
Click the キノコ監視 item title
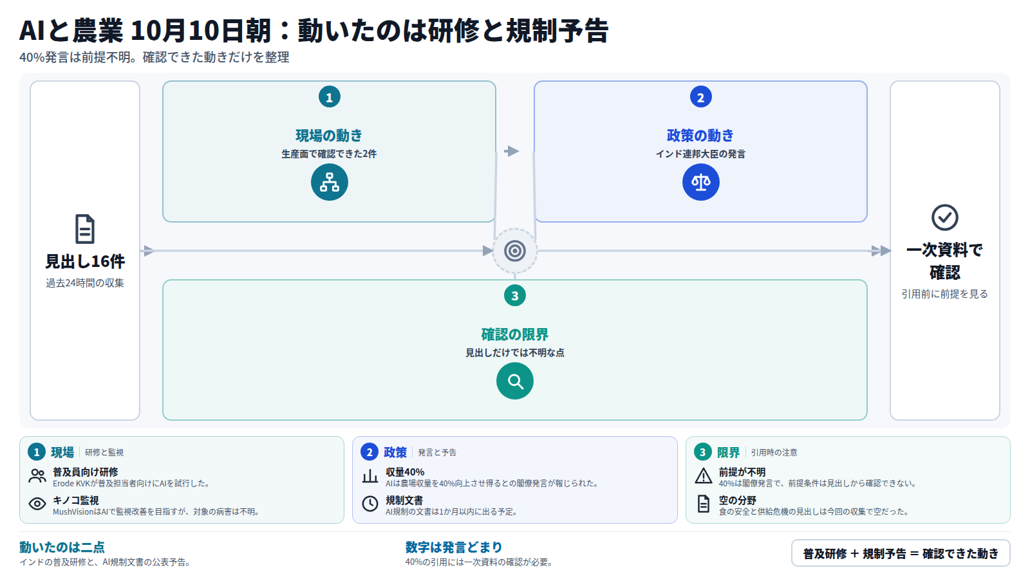(76, 501)
